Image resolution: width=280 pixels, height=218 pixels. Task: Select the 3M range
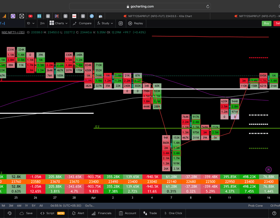pyautogui.click(x=11, y=206)
